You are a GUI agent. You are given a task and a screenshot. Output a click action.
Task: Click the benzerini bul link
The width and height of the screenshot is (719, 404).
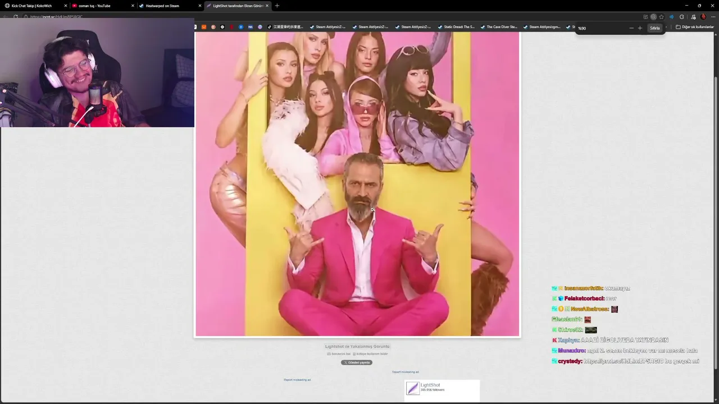(x=339, y=354)
